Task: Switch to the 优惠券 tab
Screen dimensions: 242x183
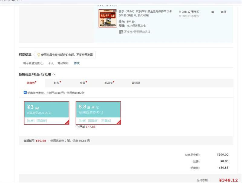Action: pos(32,83)
